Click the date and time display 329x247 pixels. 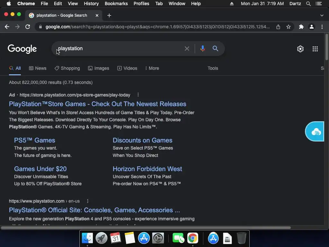262,4
